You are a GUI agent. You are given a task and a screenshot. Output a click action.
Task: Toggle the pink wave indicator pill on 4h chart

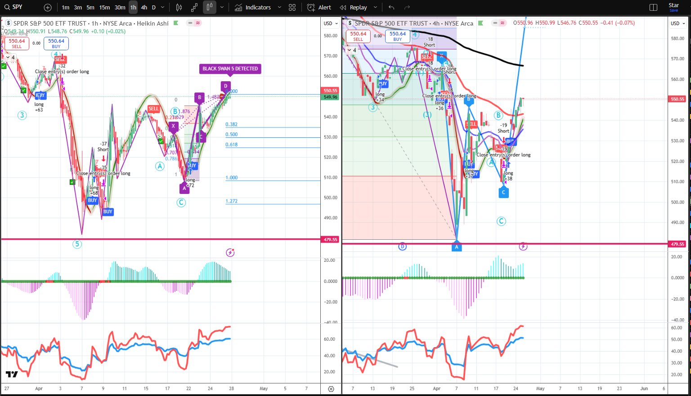coord(503,23)
